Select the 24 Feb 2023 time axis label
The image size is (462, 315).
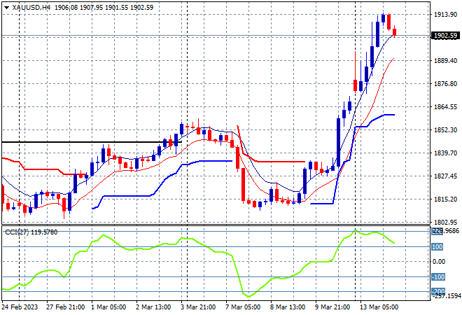pos(20,307)
